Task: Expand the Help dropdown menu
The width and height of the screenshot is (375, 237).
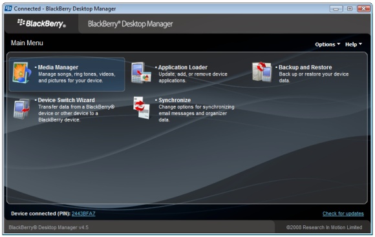Action: (354, 45)
